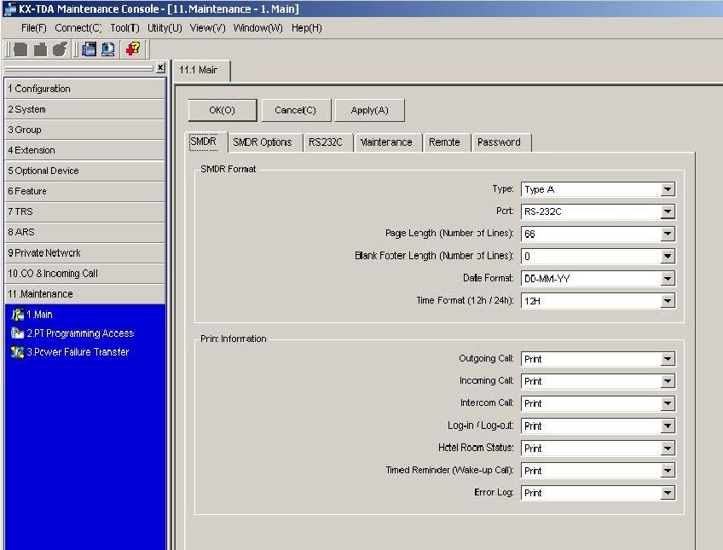Click the Apply(A) button
Screen dimensions: 723x550
tap(369, 110)
